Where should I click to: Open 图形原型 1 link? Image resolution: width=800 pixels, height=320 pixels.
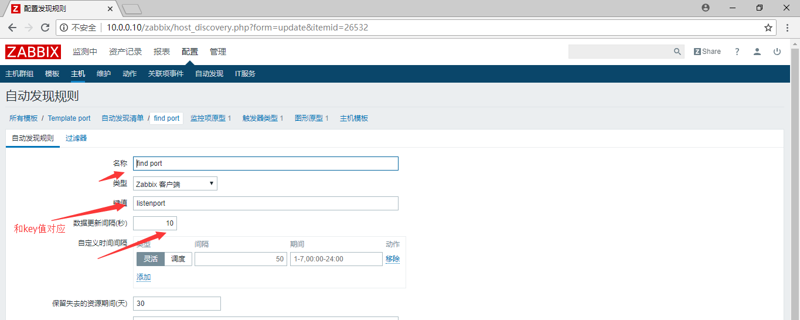point(312,118)
